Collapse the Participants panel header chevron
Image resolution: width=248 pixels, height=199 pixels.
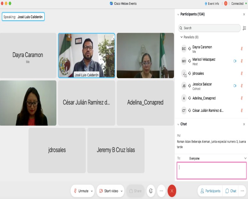click(178, 14)
